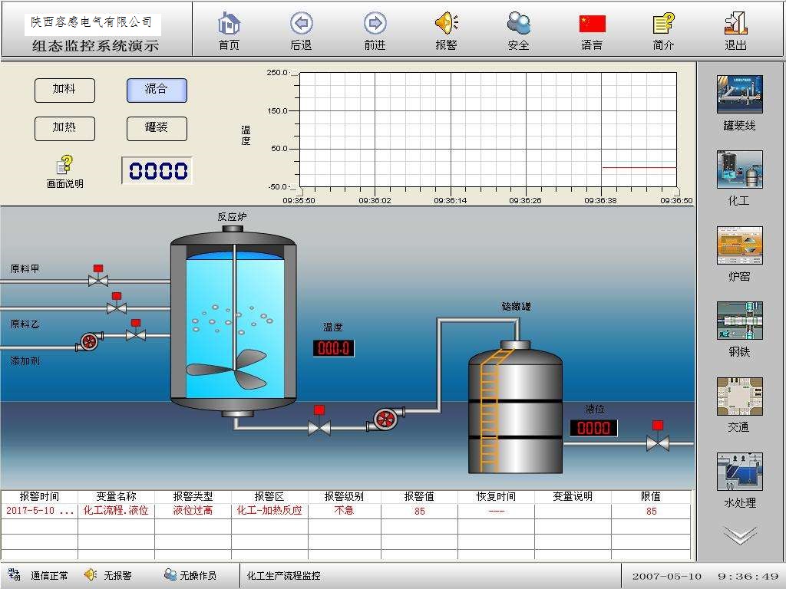Open the 钢铁 demo thumbnail
This screenshot has width=786, height=589.
(739, 321)
